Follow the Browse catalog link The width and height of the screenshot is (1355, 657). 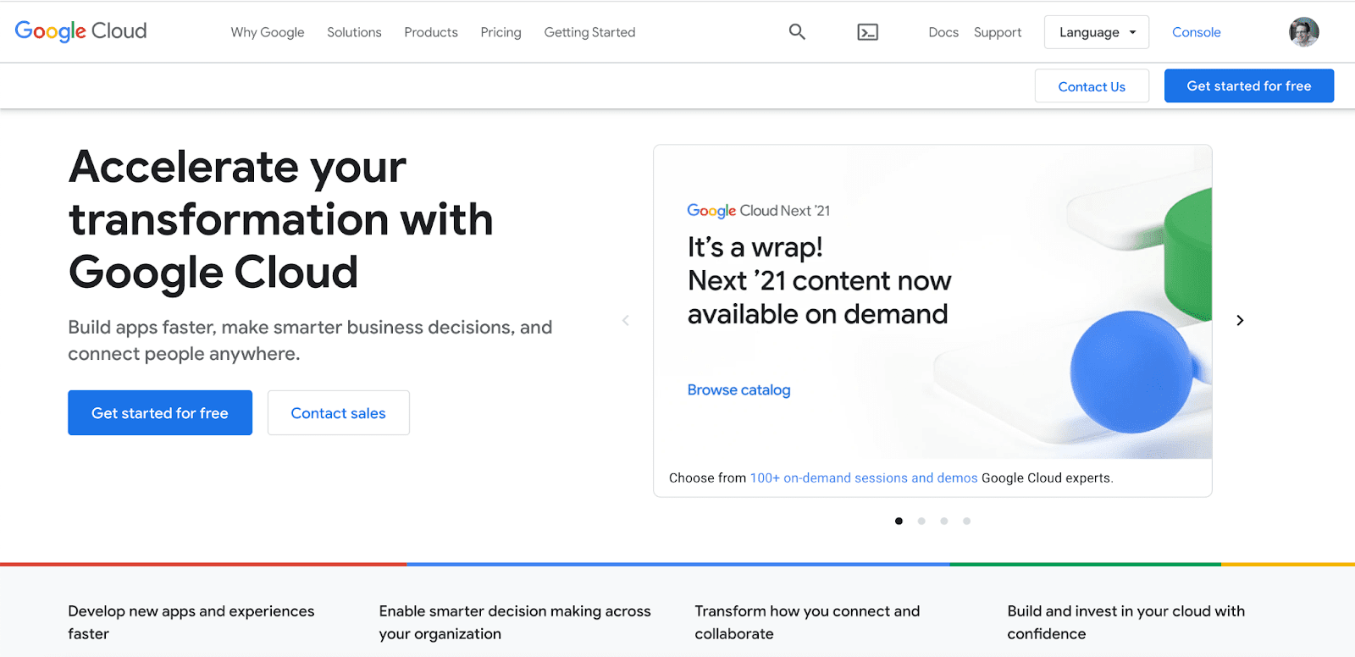(x=738, y=389)
